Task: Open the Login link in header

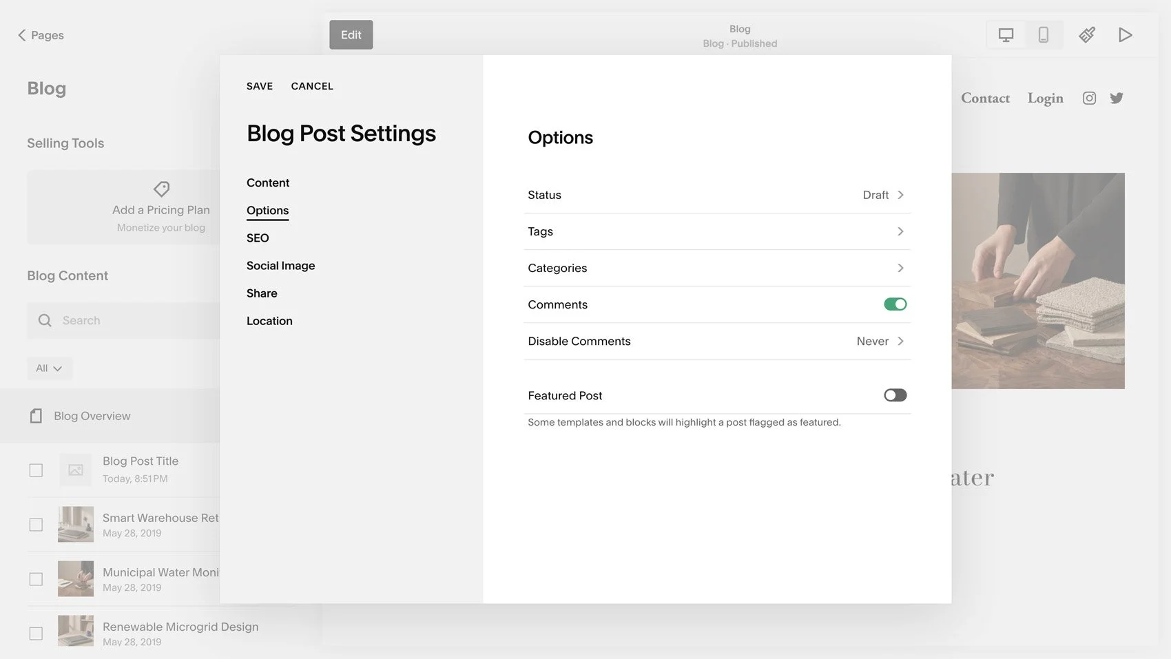Action: point(1045,98)
